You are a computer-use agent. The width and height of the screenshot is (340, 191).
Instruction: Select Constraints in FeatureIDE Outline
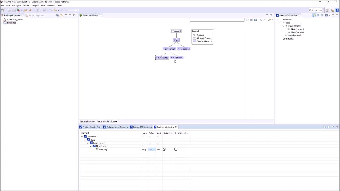(x=288, y=39)
